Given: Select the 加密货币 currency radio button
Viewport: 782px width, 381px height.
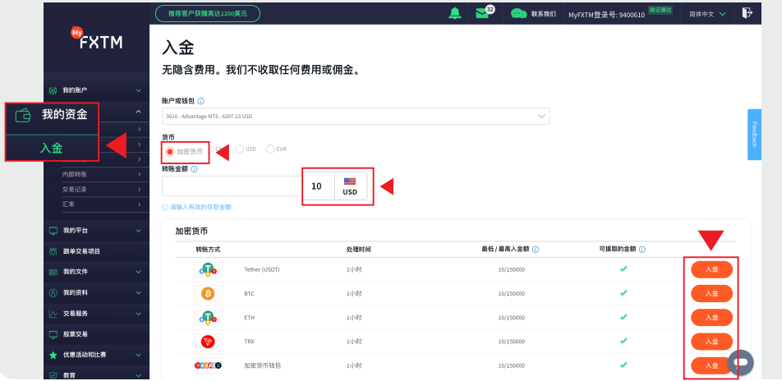Looking at the screenshot, I should (x=169, y=151).
